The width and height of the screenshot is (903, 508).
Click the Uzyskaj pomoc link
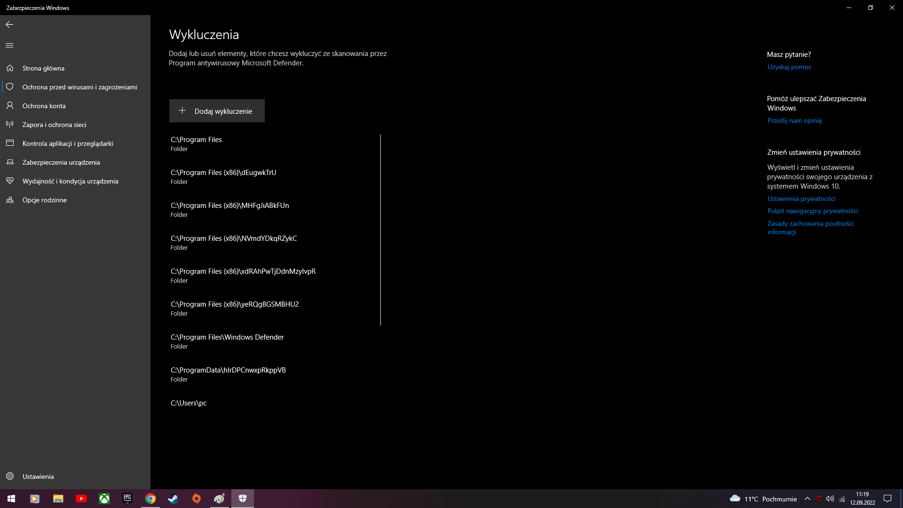789,67
